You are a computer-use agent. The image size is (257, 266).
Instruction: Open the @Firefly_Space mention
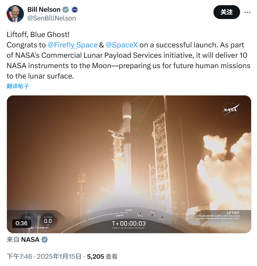click(x=72, y=45)
